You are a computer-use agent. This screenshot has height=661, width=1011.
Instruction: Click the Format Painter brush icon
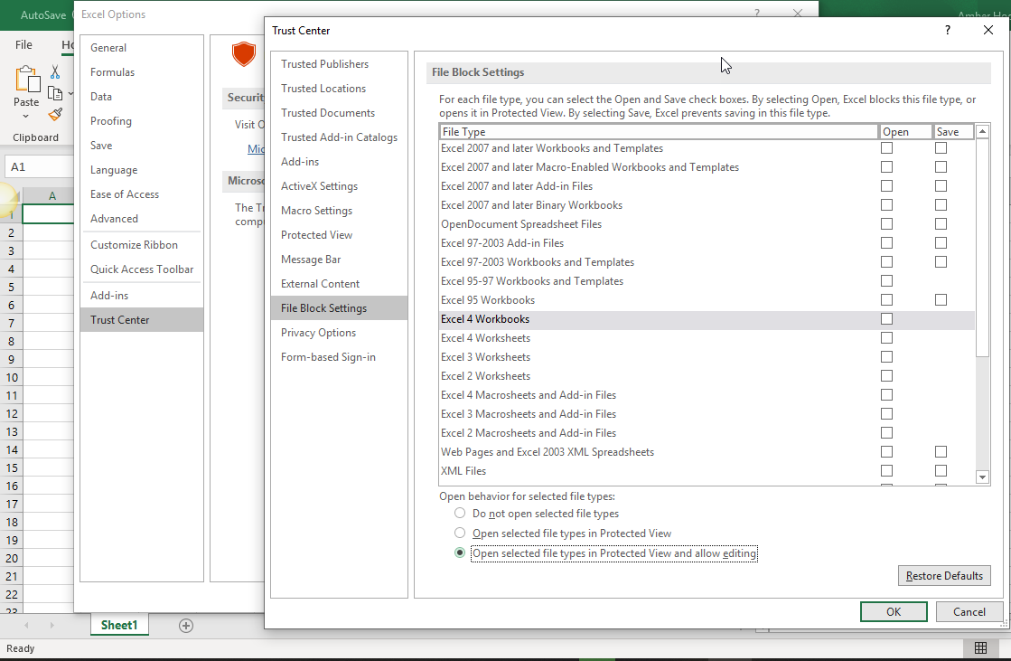pyautogui.click(x=55, y=114)
